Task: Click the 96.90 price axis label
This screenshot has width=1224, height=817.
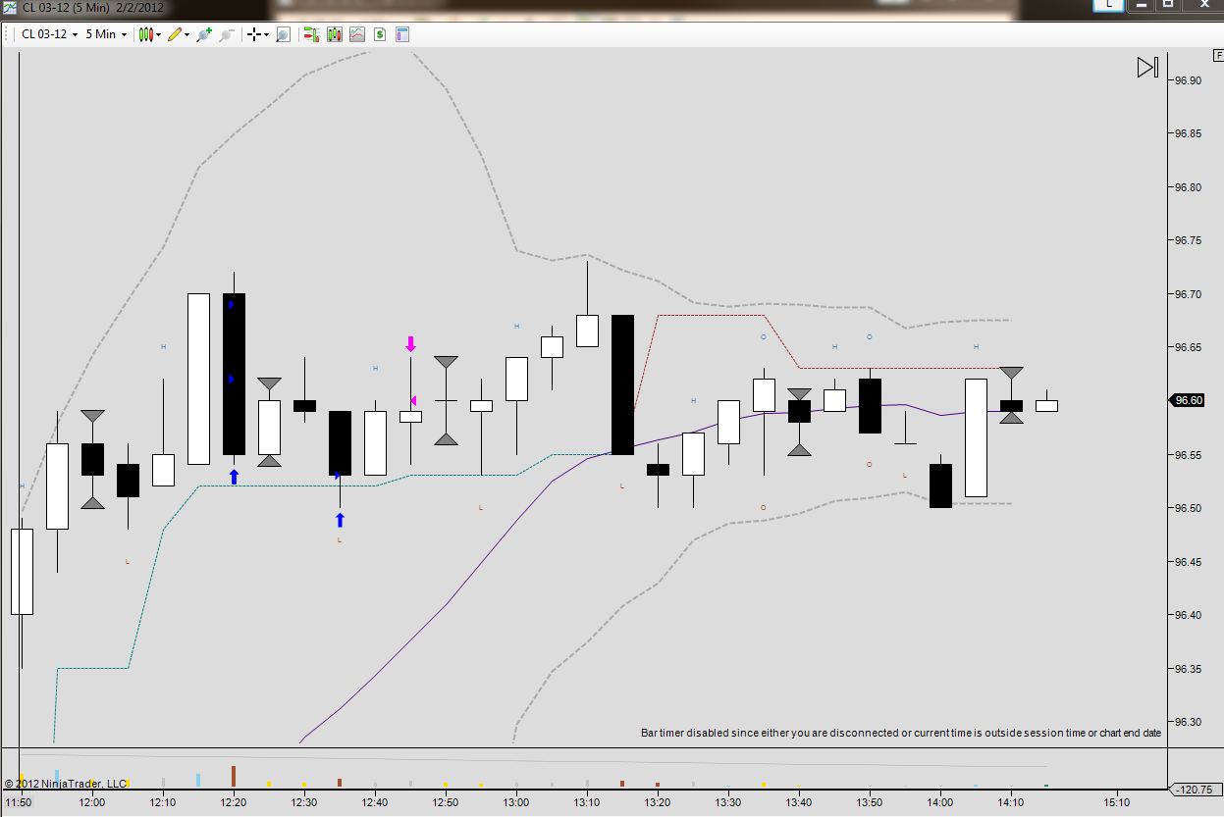Action: coord(1189,80)
